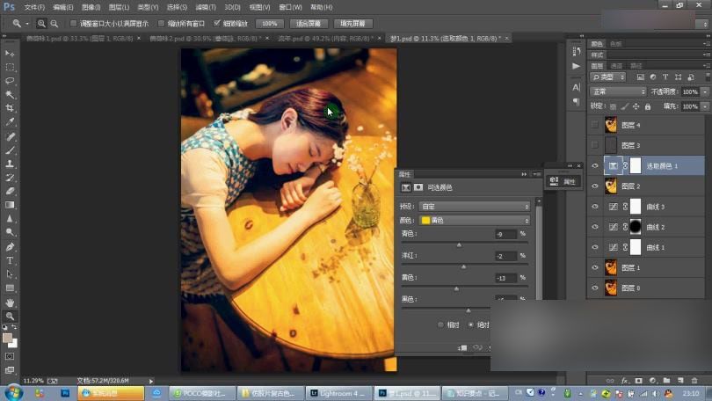Hide the 选取颜色 1 layer using eye icon

(x=595, y=165)
